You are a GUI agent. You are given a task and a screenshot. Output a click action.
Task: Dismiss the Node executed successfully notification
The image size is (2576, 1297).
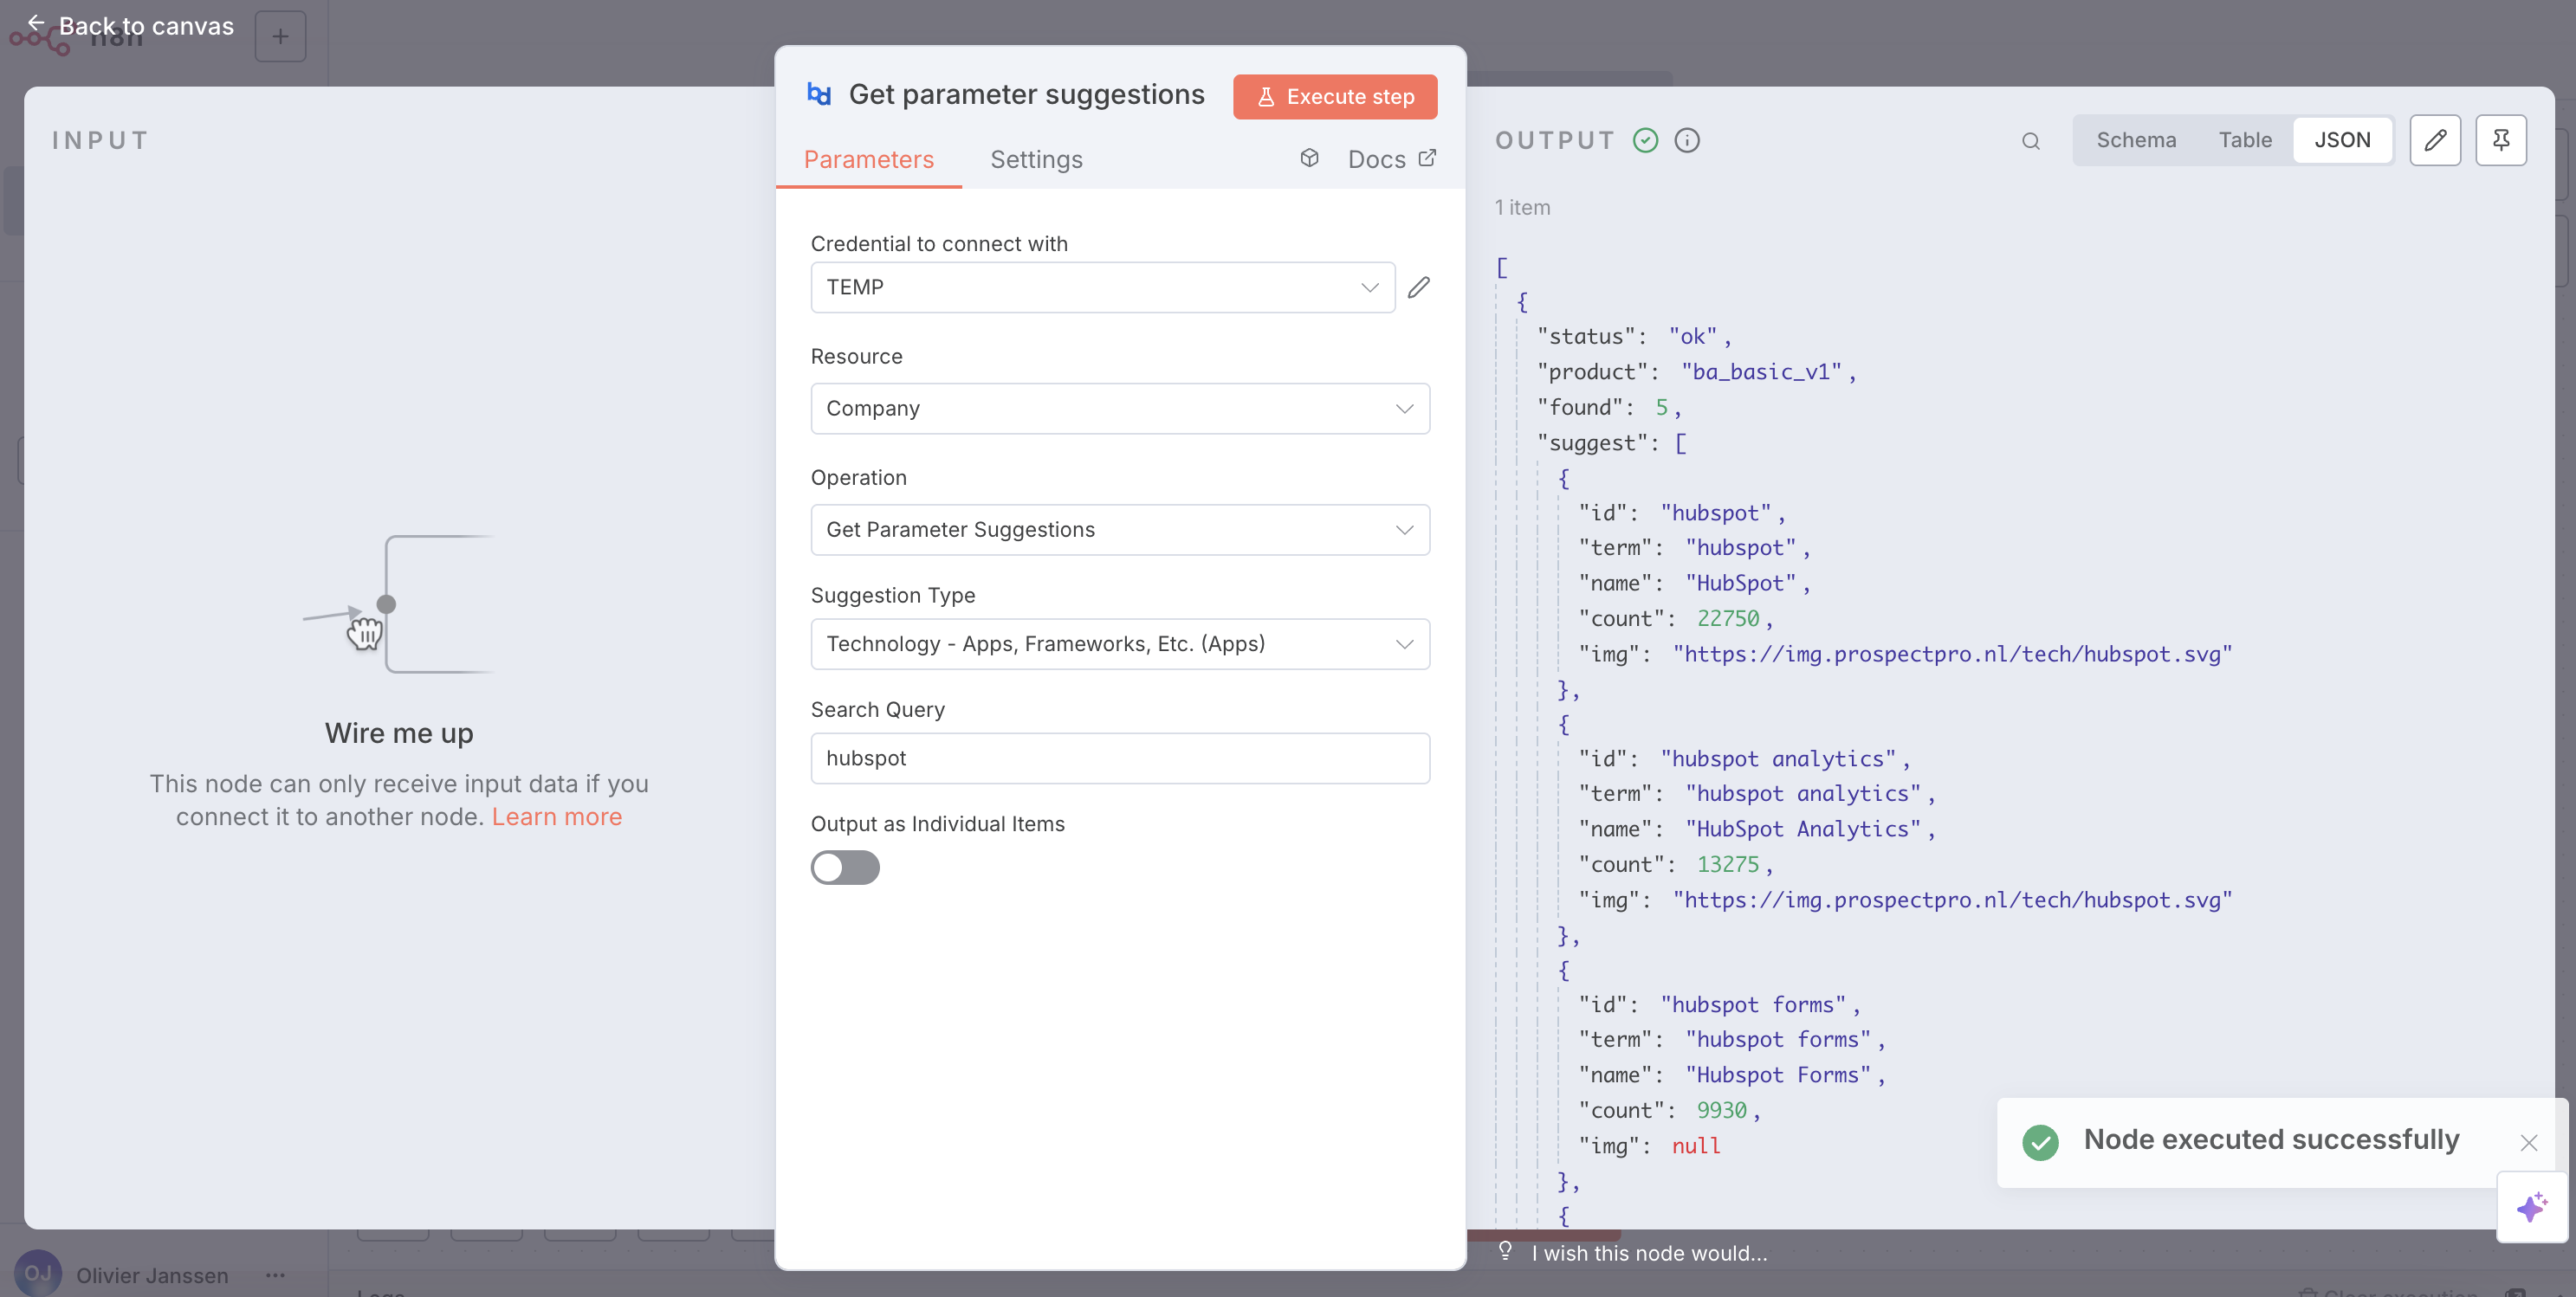tap(2529, 1142)
